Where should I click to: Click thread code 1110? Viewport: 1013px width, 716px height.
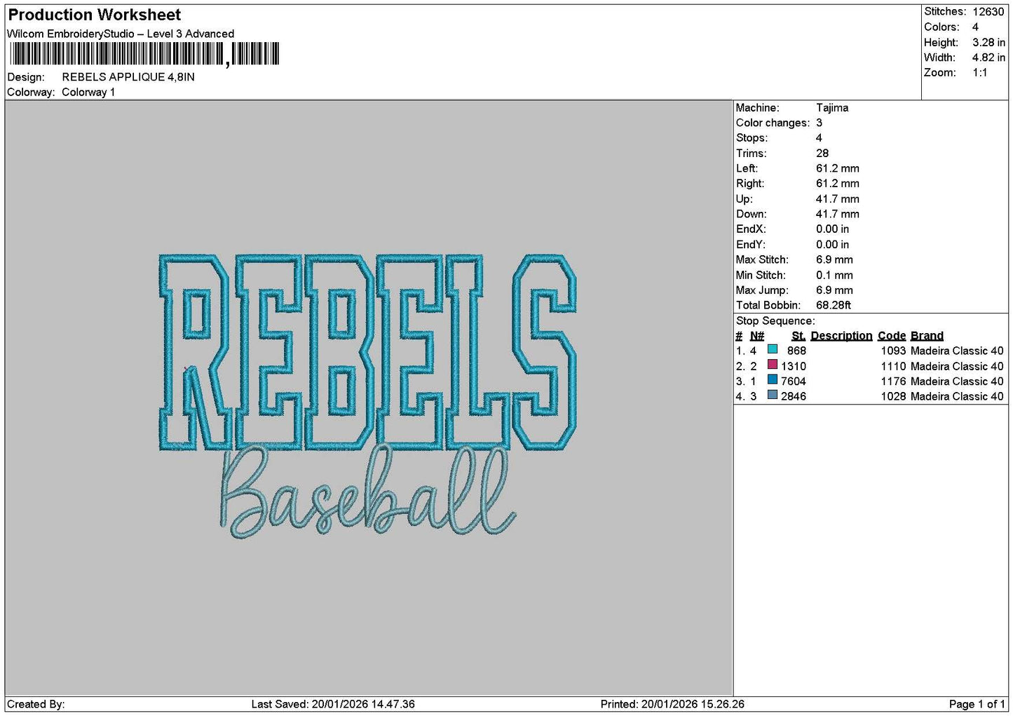(894, 366)
